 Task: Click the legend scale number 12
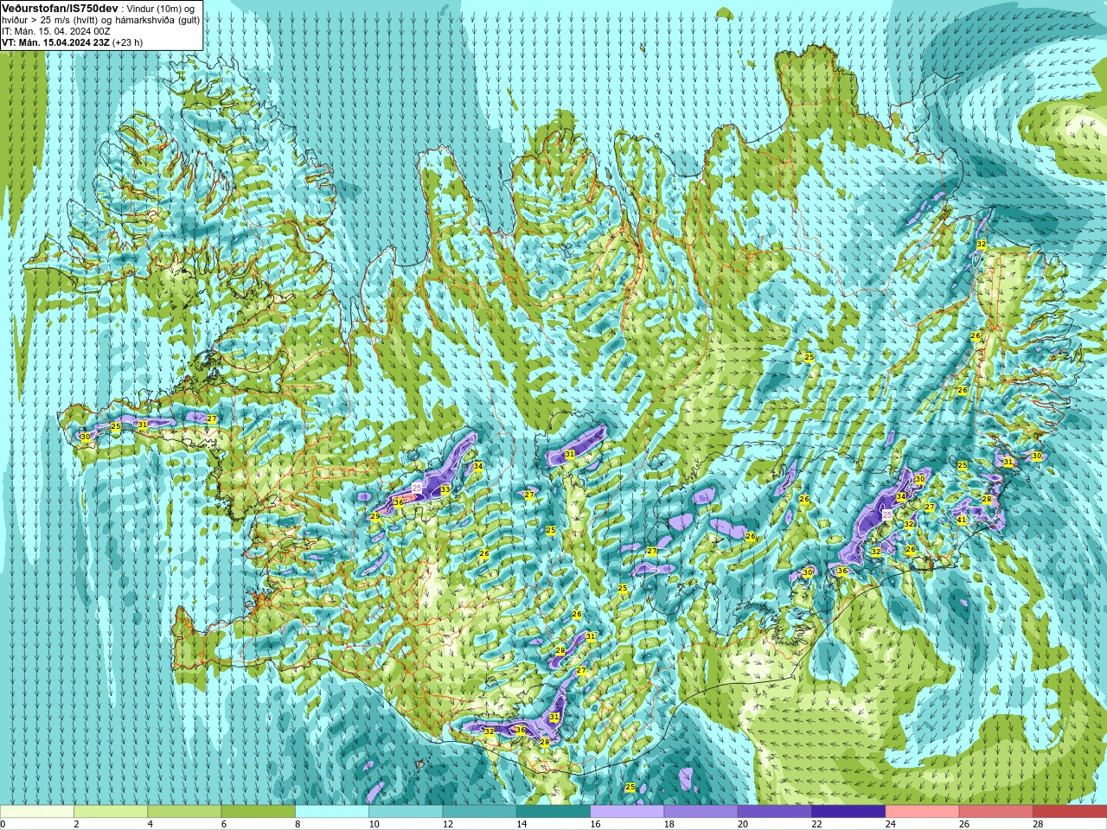tap(448, 824)
